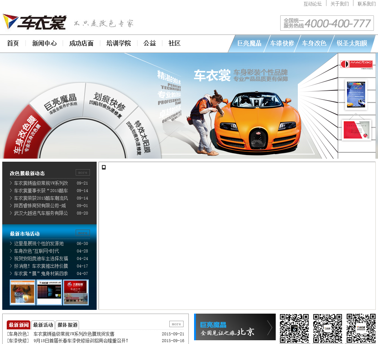
Task: Click the [车身改色] category tag
Action: pos(18,334)
